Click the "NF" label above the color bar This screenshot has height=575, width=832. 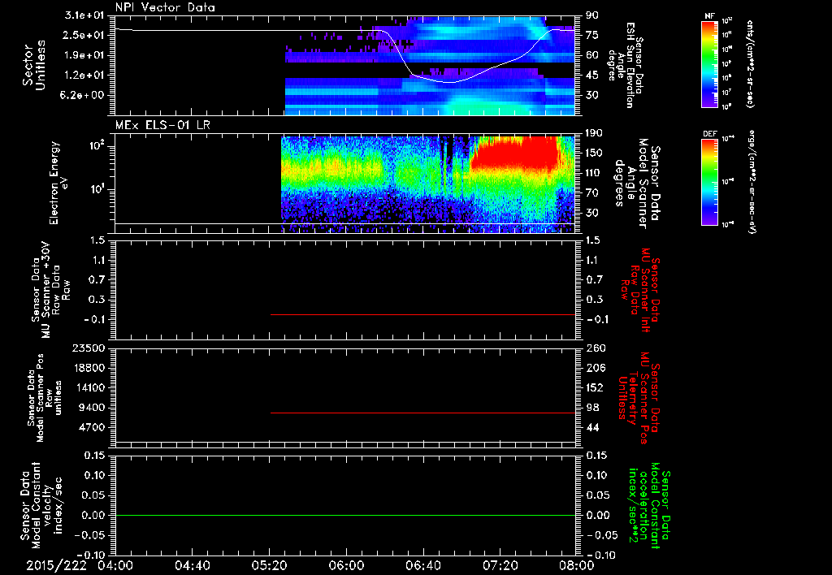pos(709,16)
